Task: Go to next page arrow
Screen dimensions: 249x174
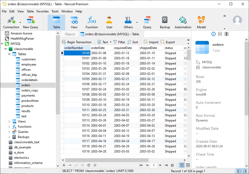Action: click(x=160, y=165)
